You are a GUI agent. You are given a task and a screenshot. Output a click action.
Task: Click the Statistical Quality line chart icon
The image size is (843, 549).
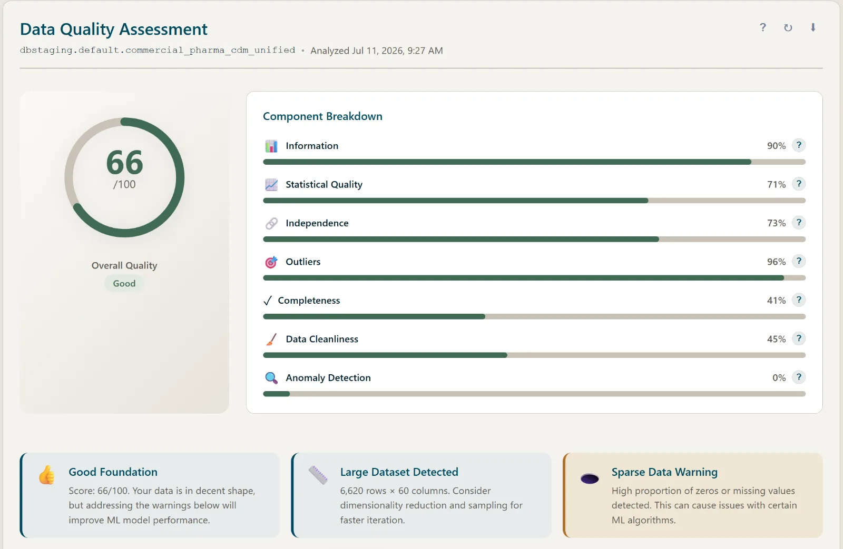271,185
